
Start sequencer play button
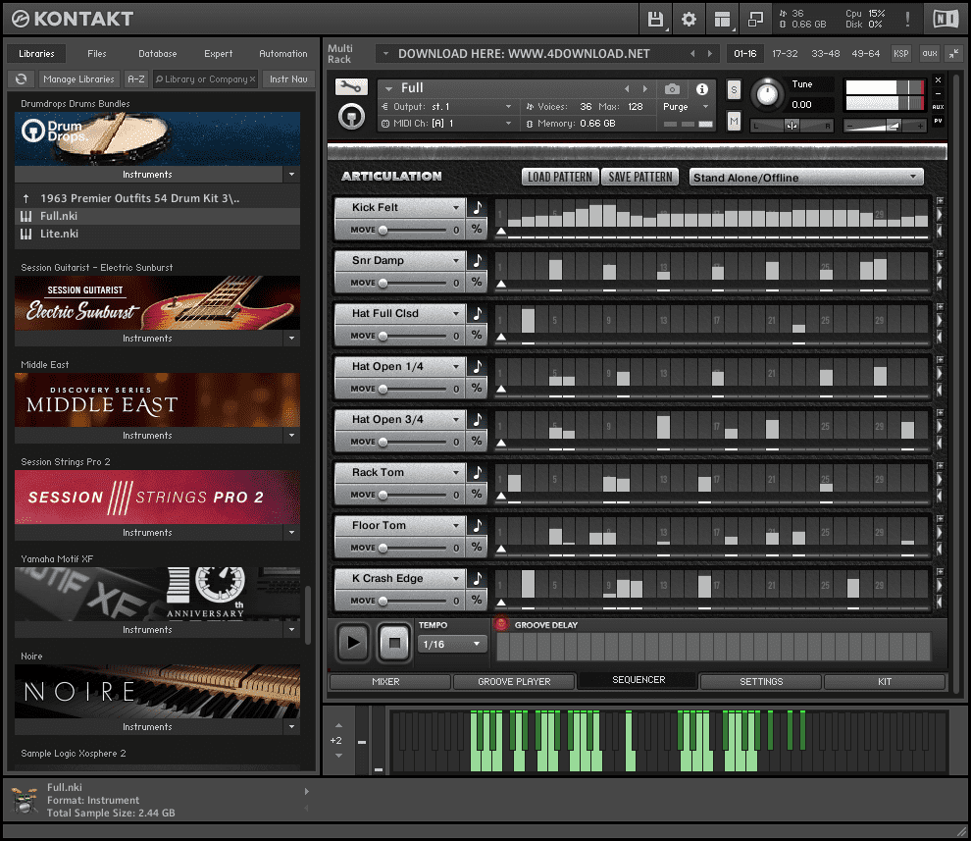click(354, 642)
